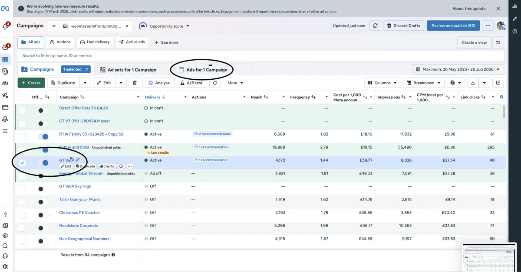The width and height of the screenshot is (521, 272).
Task: Open GT VoIP row more-options ellipsis
Action: click(x=130, y=166)
